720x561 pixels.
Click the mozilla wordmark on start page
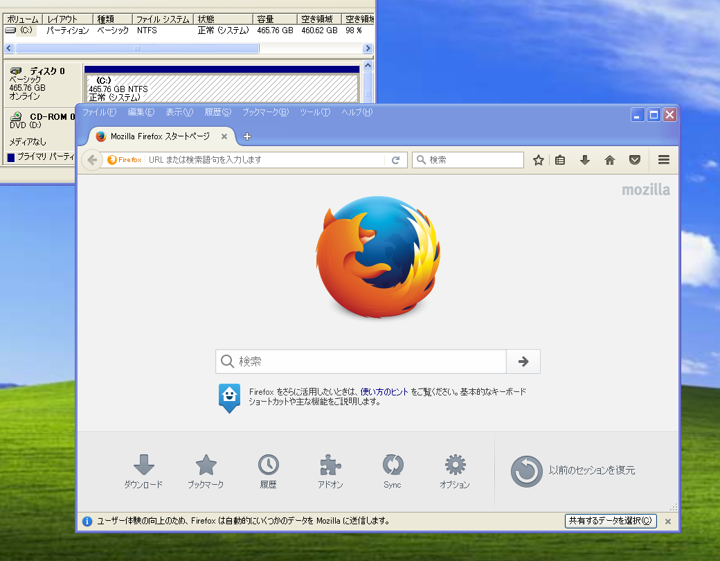point(646,190)
